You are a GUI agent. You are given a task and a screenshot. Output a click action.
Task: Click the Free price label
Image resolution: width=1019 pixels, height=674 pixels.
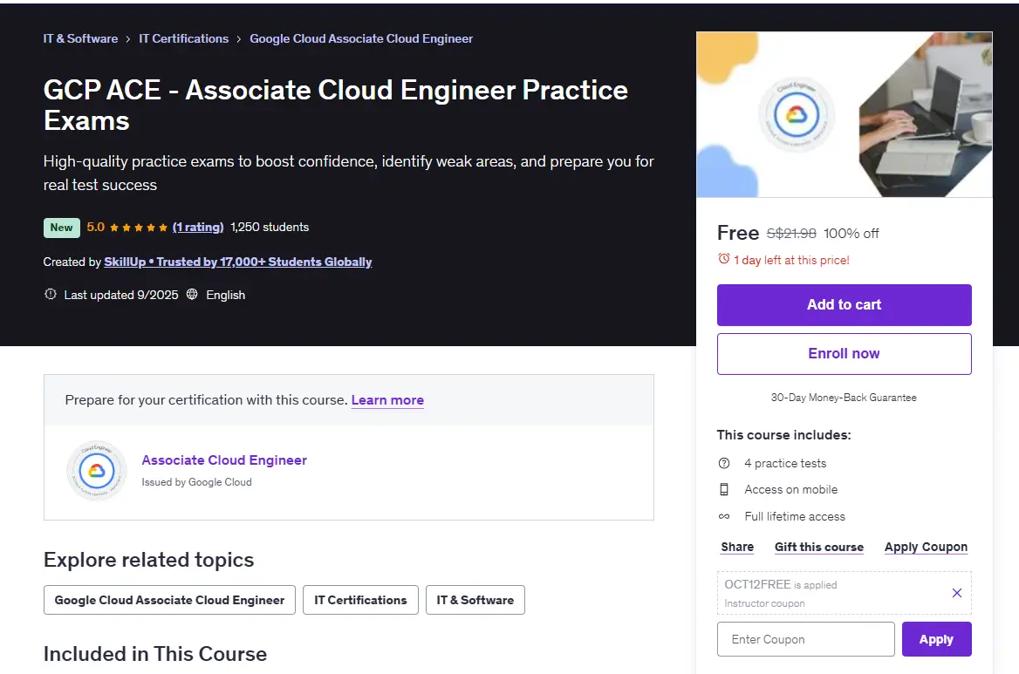point(737,233)
